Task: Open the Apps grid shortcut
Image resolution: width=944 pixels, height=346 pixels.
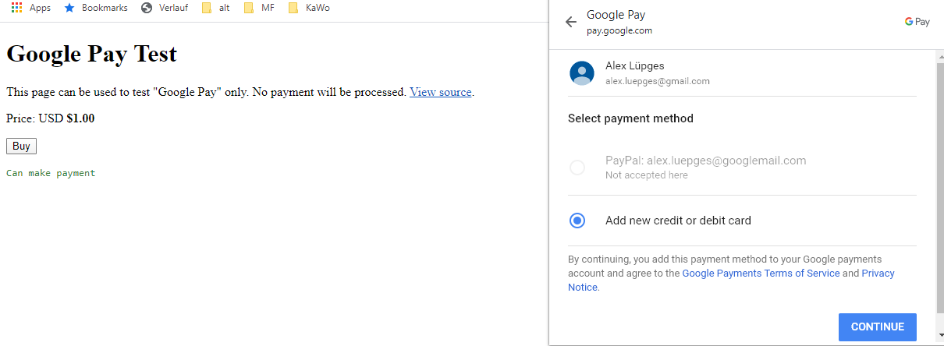Action: [x=17, y=8]
